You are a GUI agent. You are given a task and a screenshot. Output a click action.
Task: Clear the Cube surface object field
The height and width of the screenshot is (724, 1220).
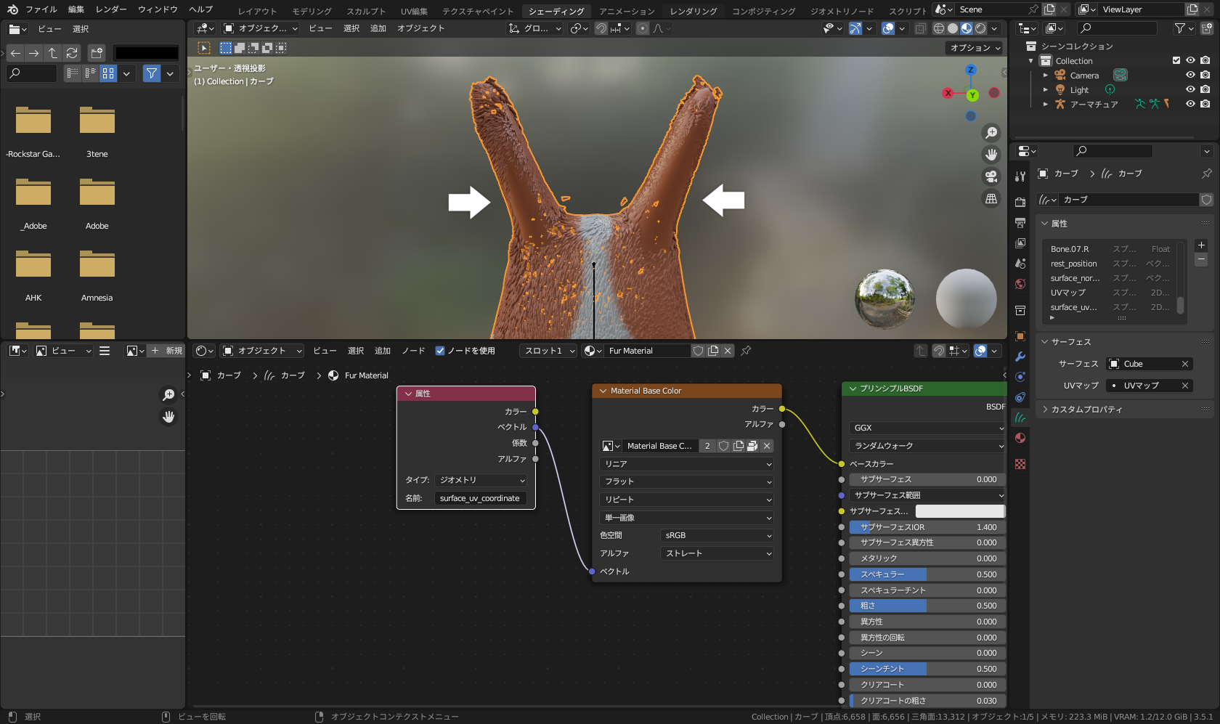pos(1185,364)
